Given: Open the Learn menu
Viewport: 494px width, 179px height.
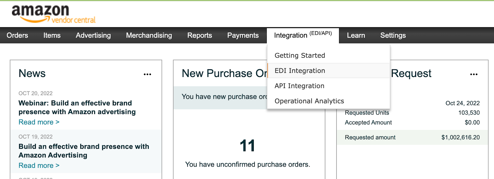Looking at the screenshot, I should [356, 35].
